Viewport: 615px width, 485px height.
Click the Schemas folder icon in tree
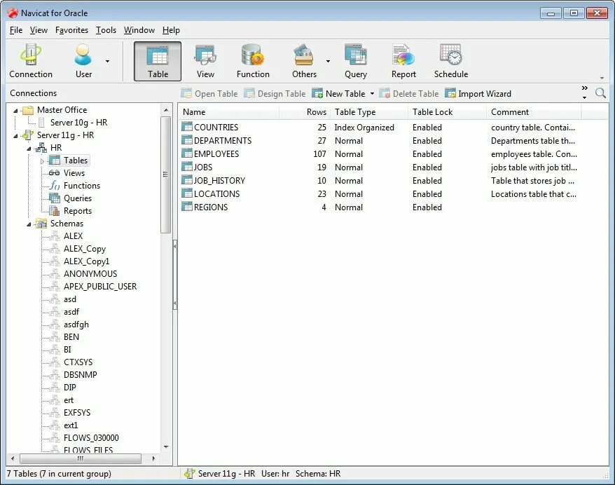click(x=41, y=224)
